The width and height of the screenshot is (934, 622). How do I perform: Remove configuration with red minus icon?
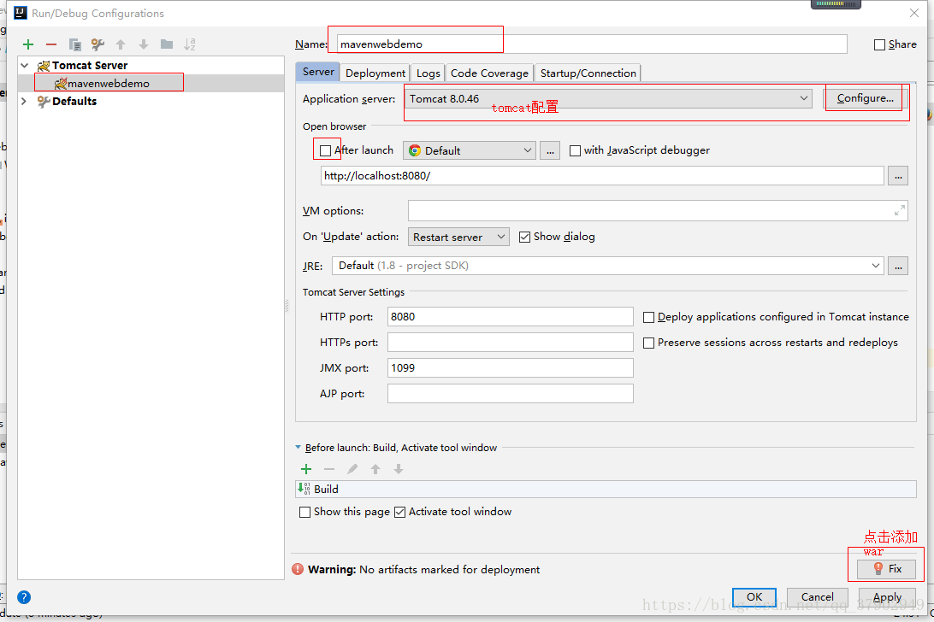click(51, 44)
